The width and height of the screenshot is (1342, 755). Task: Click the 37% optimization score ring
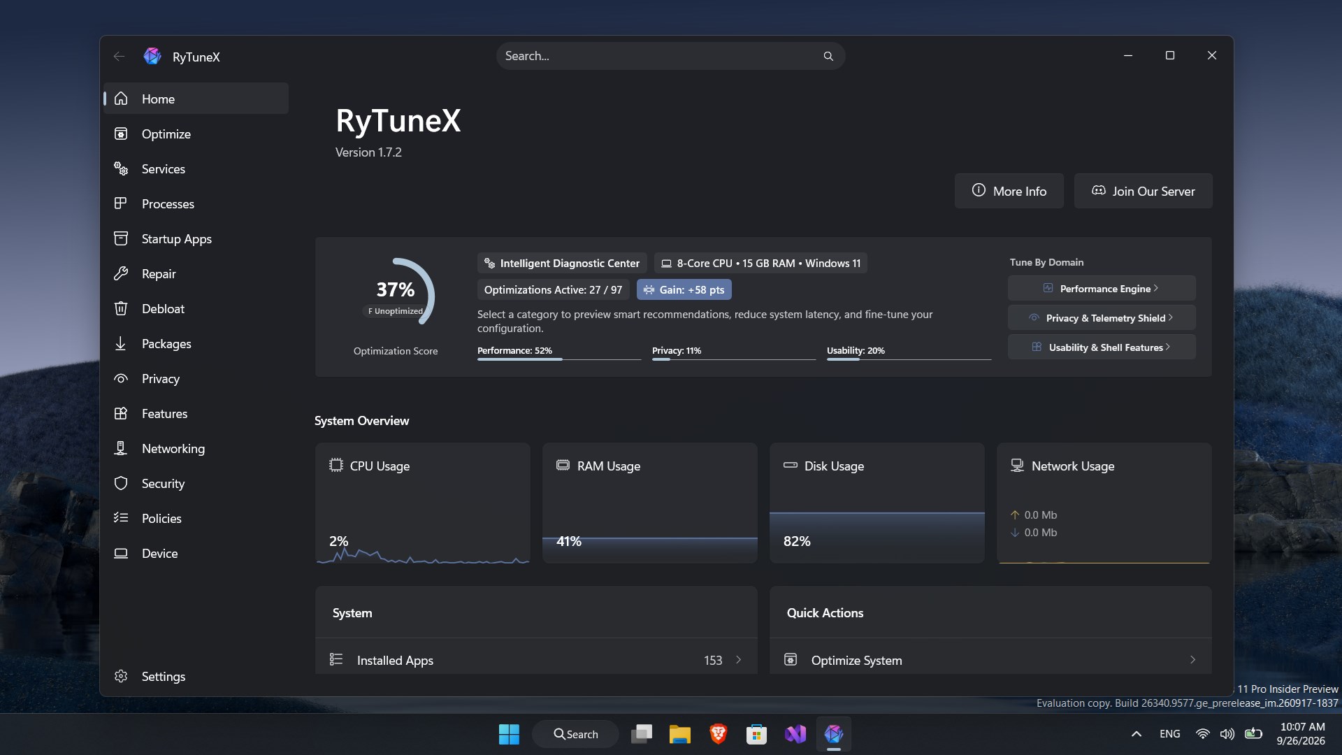[x=396, y=292]
